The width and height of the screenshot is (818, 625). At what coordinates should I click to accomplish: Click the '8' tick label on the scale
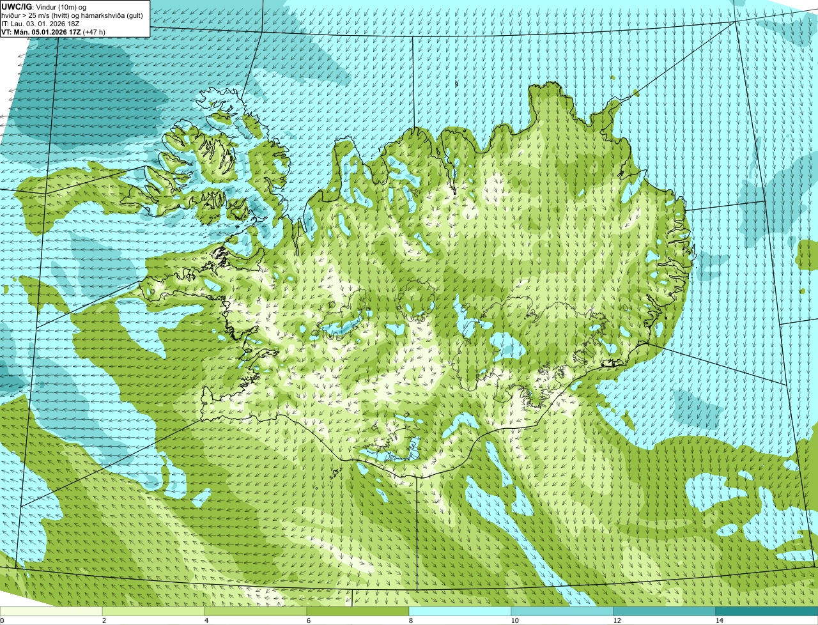(410, 621)
